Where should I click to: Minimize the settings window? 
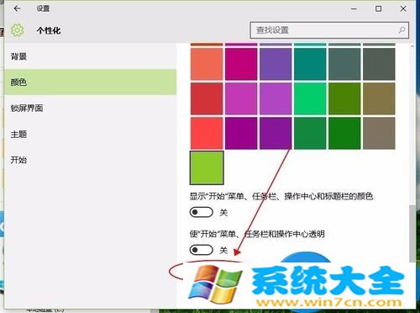pyautogui.click(x=354, y=8)
